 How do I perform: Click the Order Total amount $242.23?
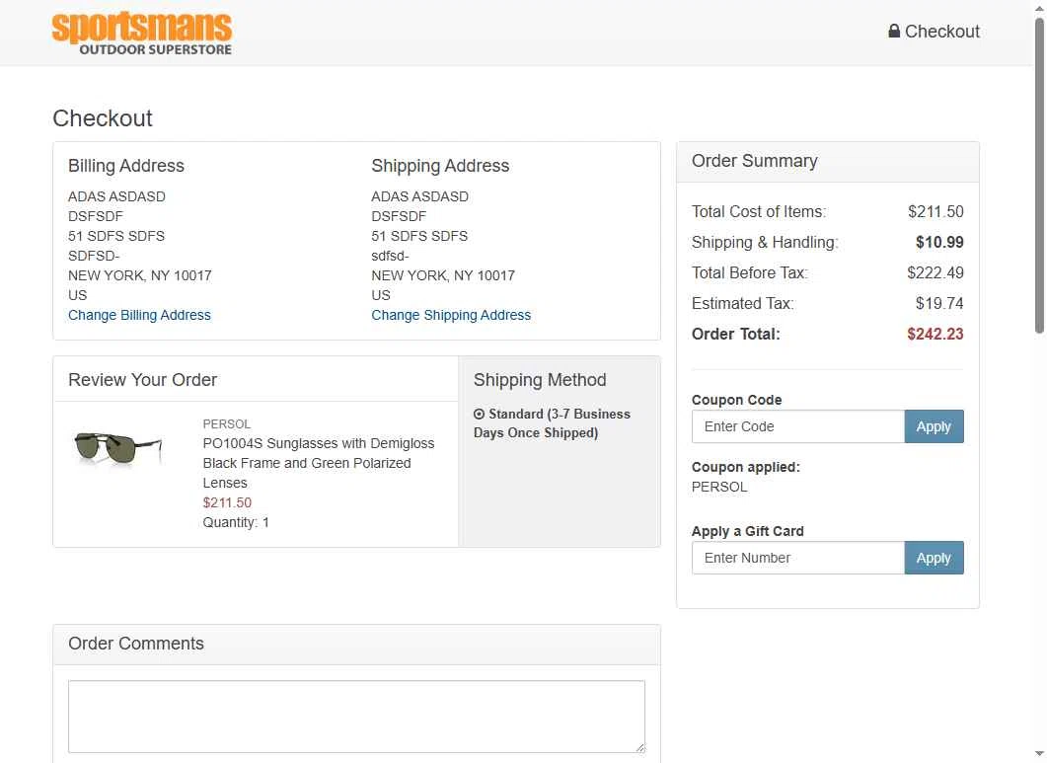935,334
